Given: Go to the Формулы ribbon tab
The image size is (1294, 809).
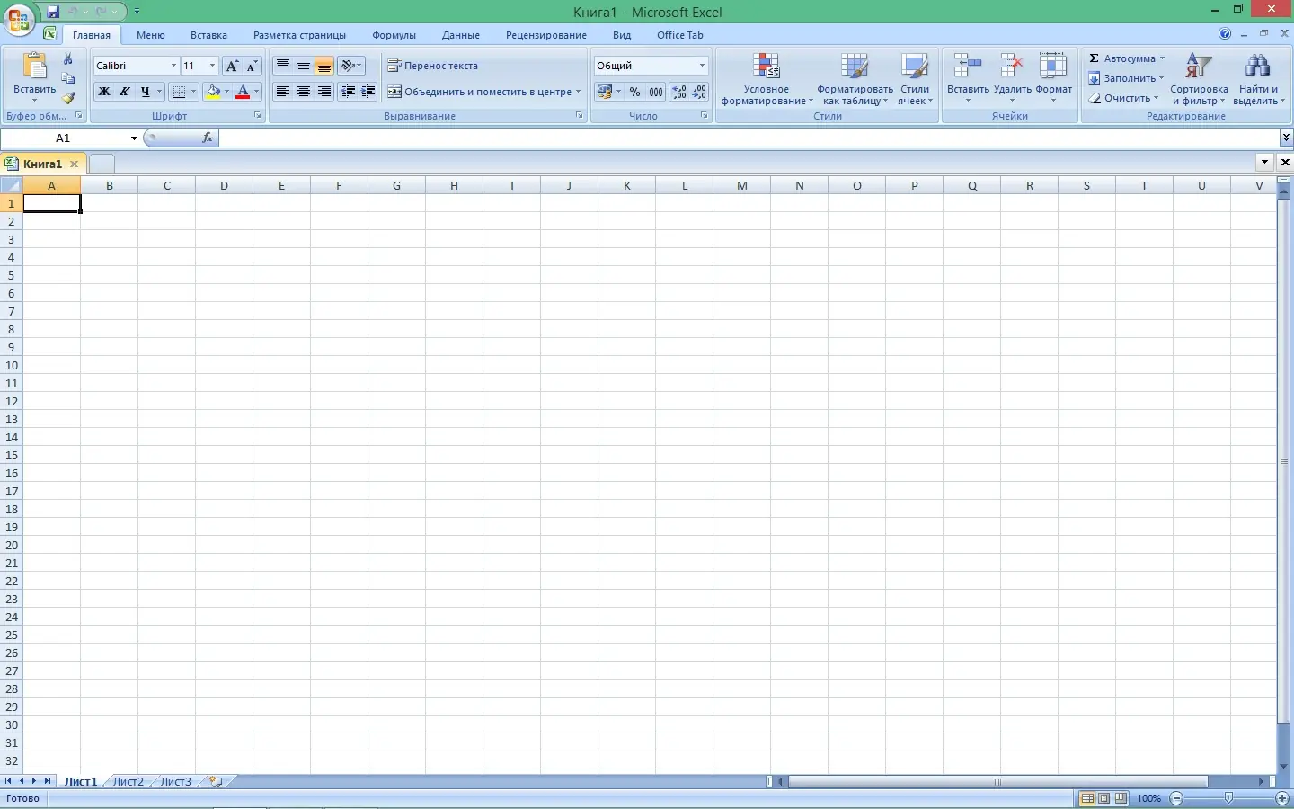Looking at the screenshot, I should pos(394,35).
